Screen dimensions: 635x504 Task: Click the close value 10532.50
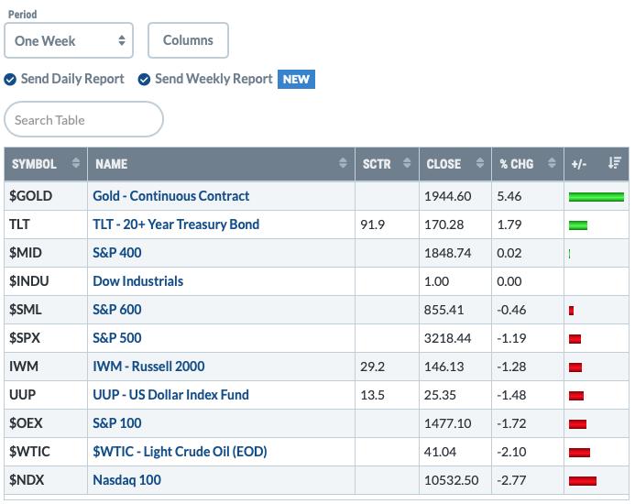pos(451,480)
